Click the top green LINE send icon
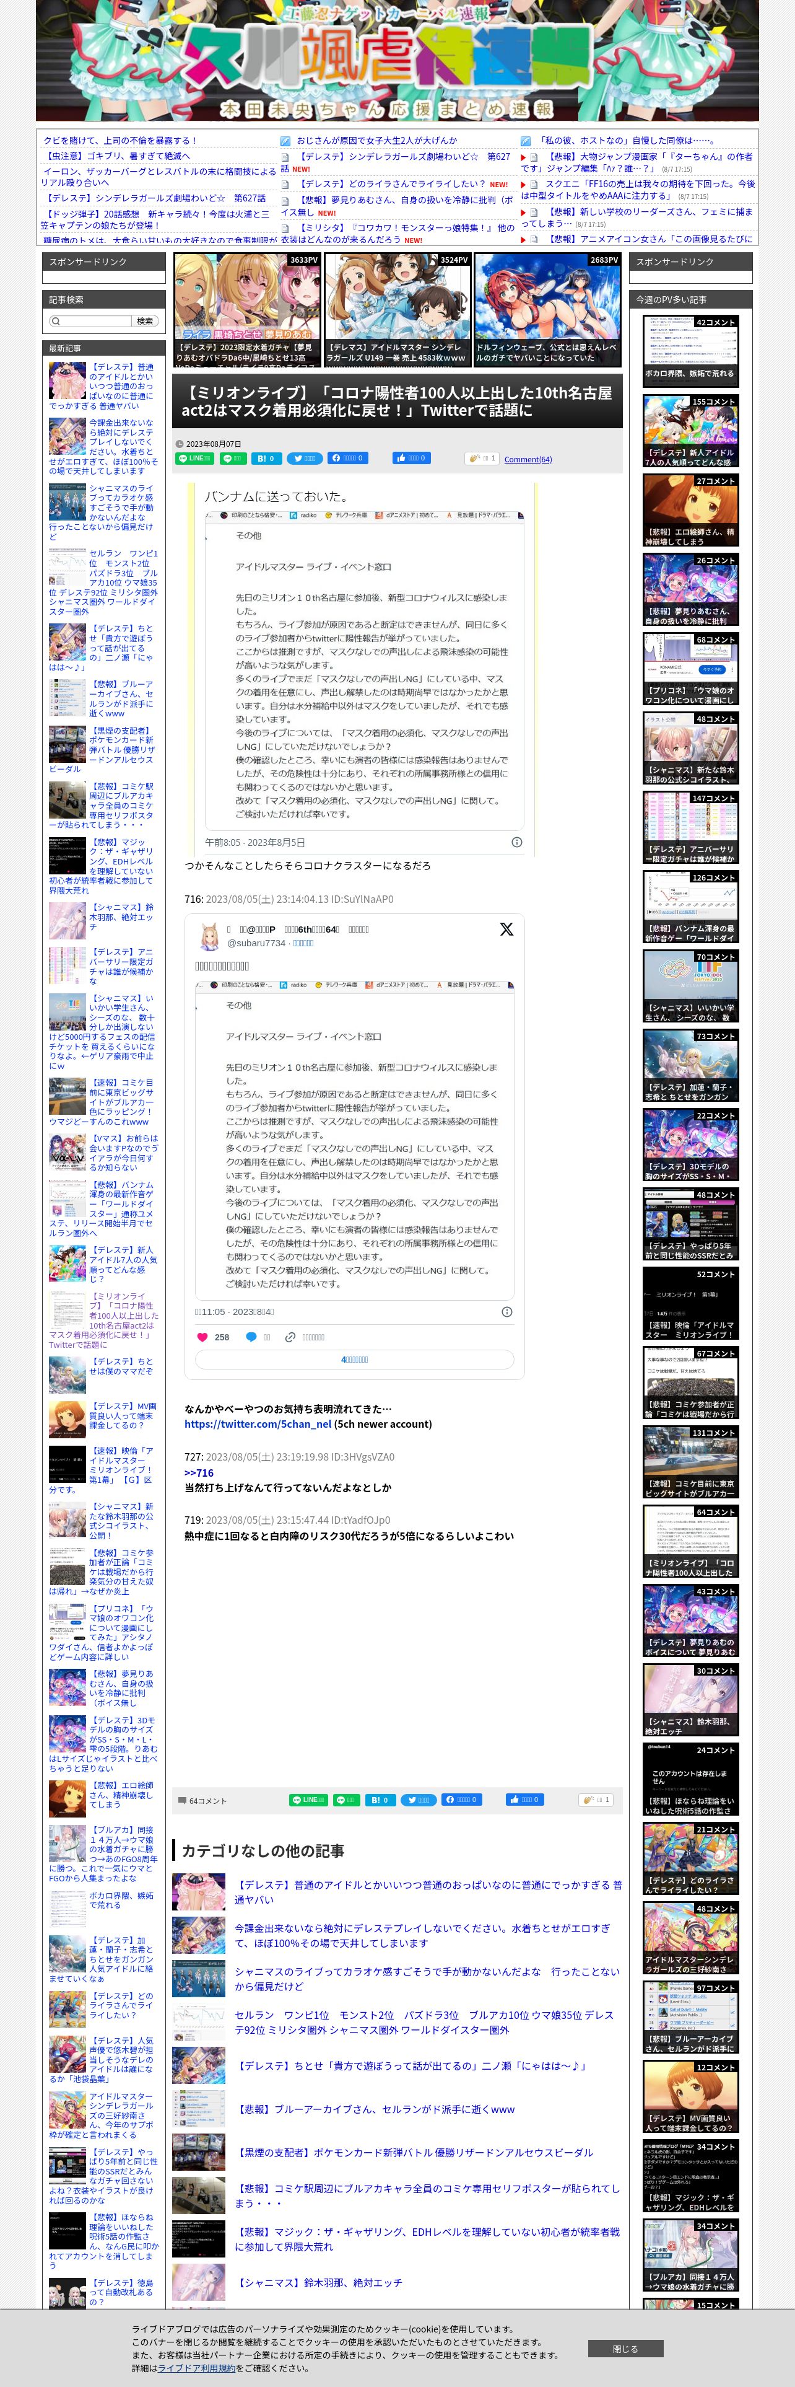 pyautogui.click(x=232, y=458)
